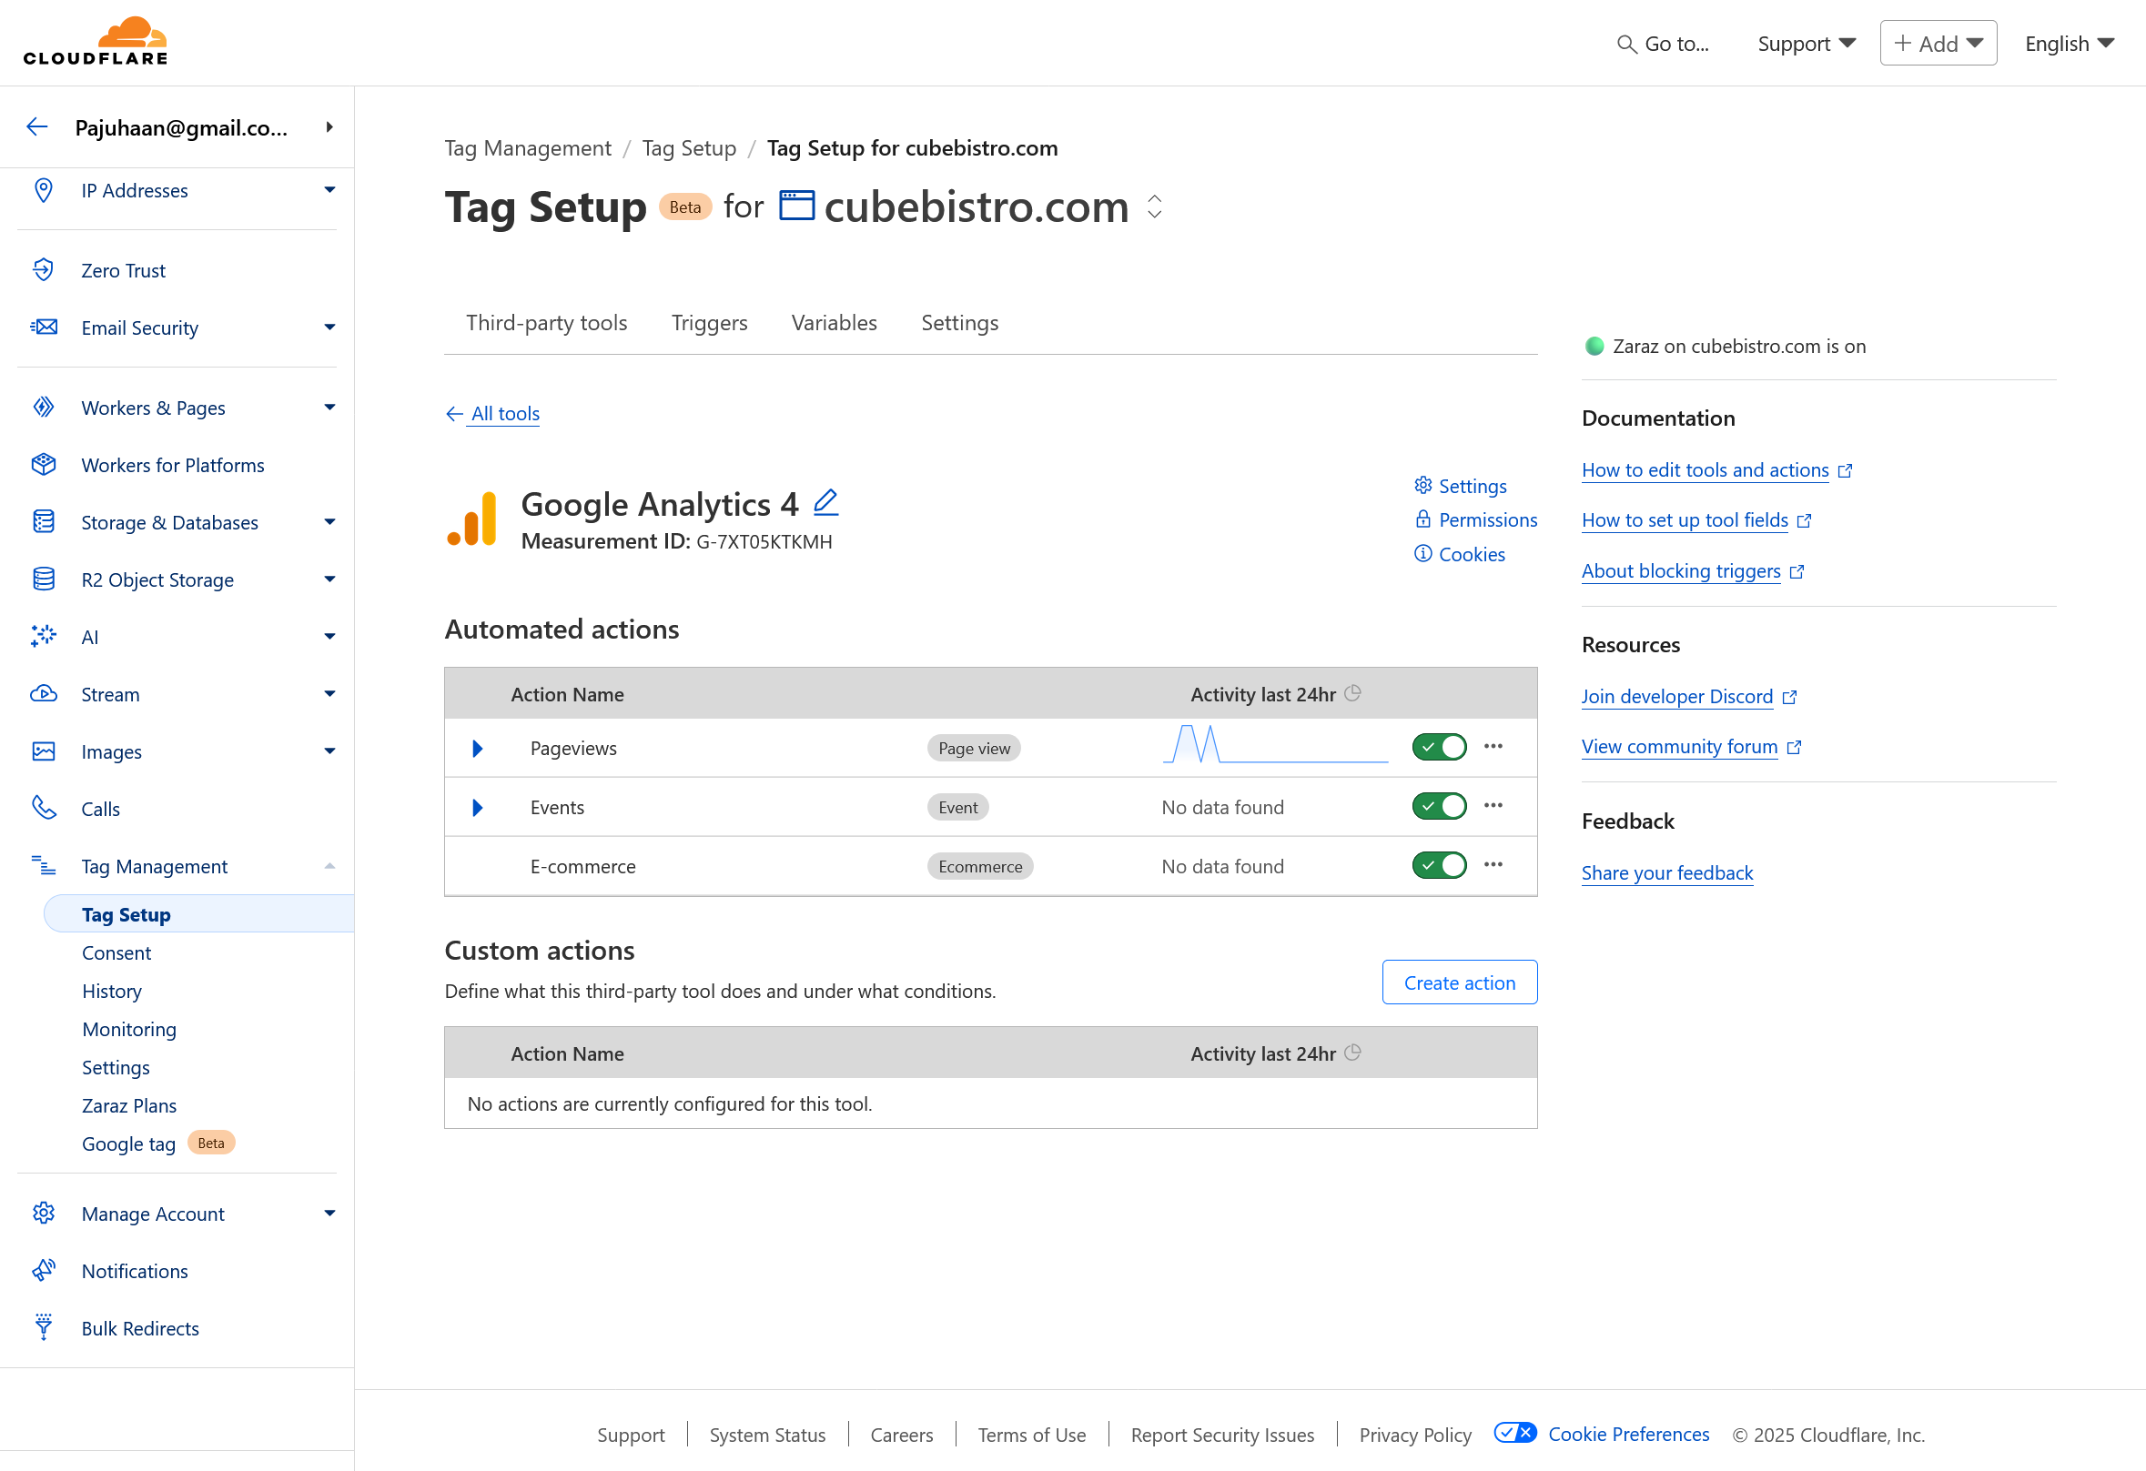This screenshot has height=1471, width=2146.
Task: Open Google tag Beta in sidebar
Action: (158, 1143)
